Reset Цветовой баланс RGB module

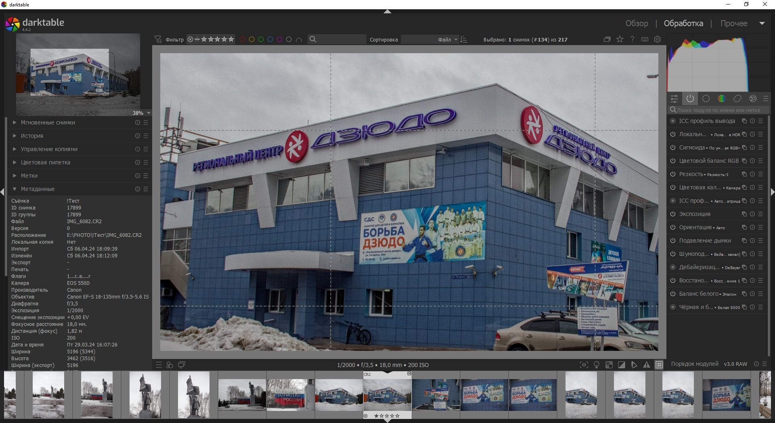(752, 161)
